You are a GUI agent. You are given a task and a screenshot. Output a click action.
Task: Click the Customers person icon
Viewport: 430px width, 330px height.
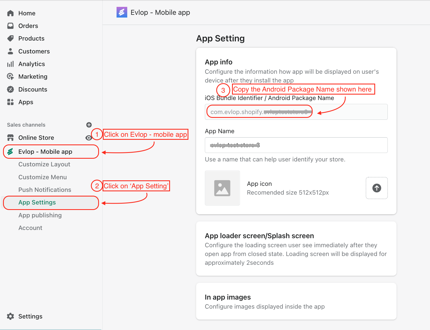pyautogui.click(x=10, y=51)
